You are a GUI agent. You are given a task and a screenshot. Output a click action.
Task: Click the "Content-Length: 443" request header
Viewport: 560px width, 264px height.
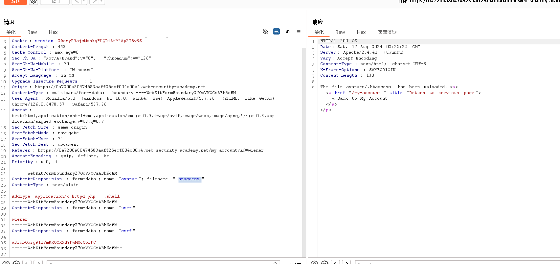[x=38, y=47]
